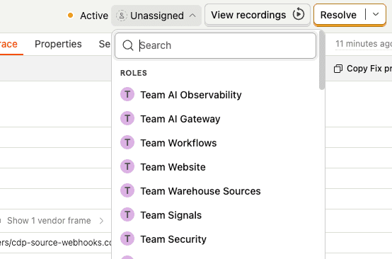Viewport: 392px width, 259px height.
Task: Click Team Website avatar icon
Action: pos(127,166)
